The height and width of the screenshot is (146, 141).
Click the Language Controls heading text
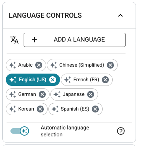tap(45, 15)
